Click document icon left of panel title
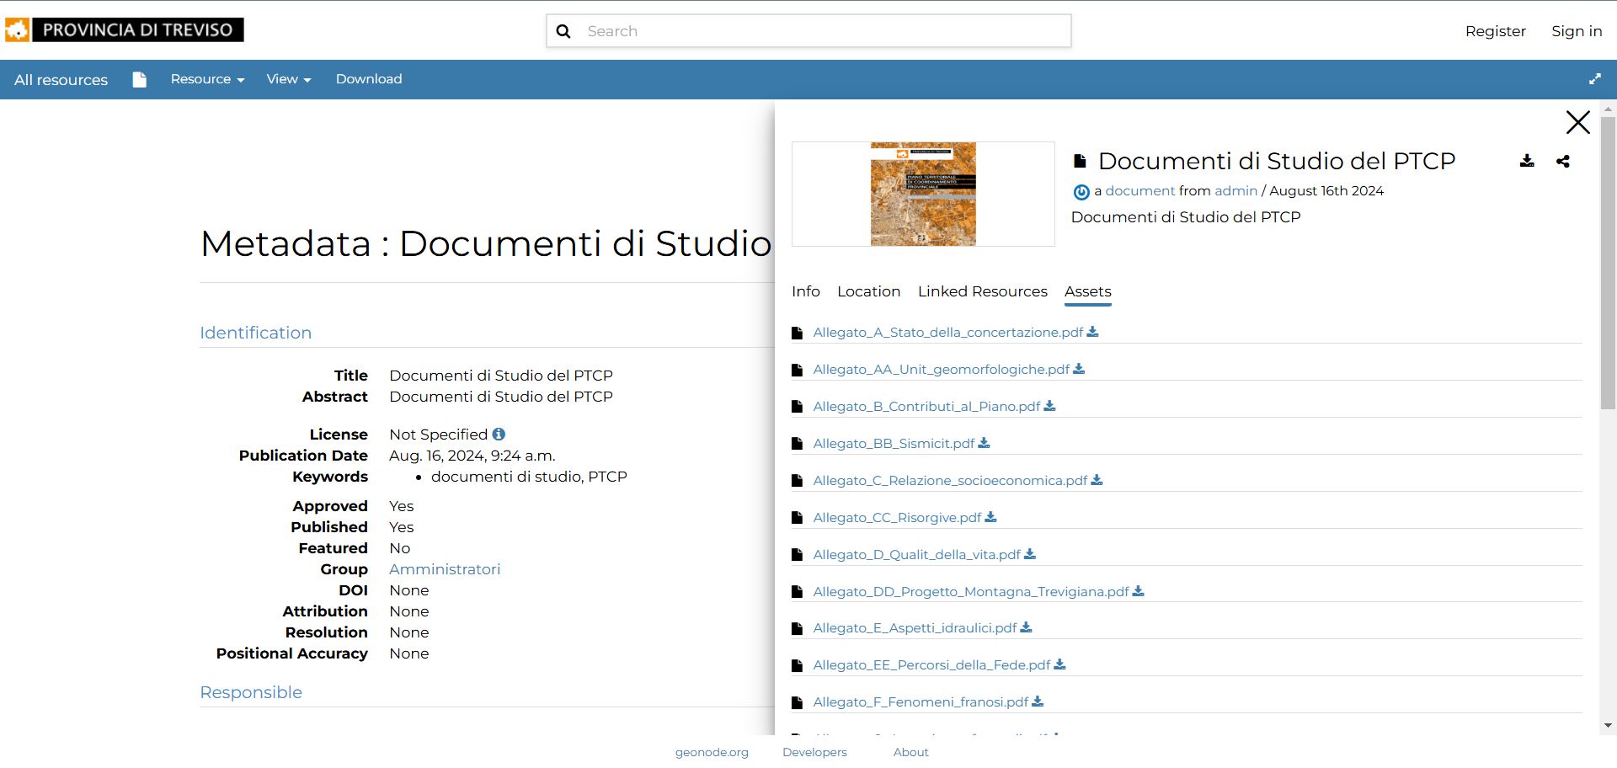This screenshot has height=768, width=1617. click(1080, 161)
